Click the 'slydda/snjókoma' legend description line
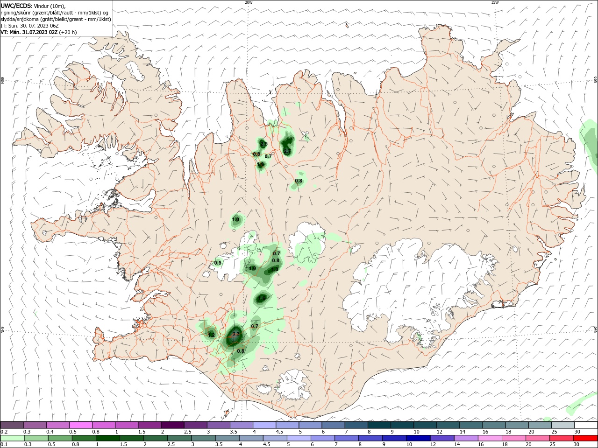598x448 pixels. 56,19
